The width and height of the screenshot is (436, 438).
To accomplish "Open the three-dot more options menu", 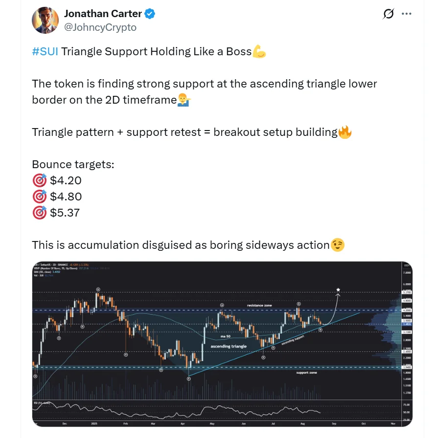I will coord(407,14).
